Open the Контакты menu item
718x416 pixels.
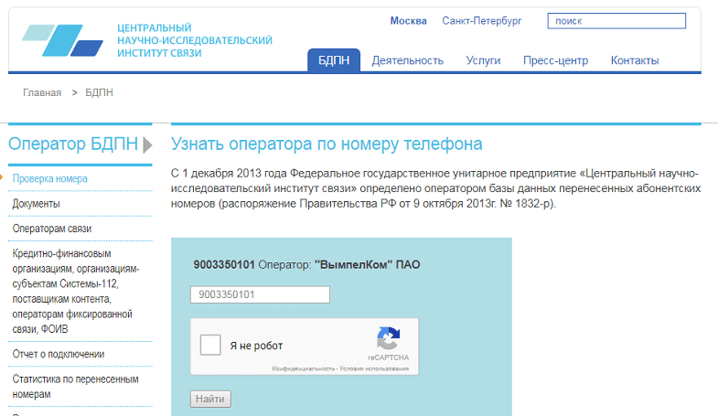635,60
